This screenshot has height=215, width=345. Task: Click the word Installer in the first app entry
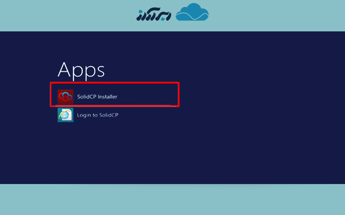(107, 97)
